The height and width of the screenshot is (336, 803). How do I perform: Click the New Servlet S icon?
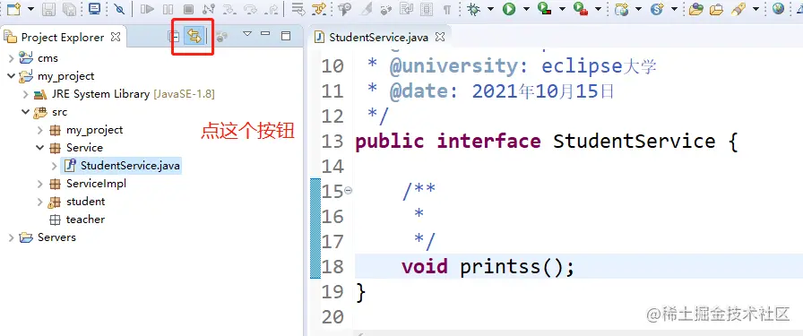657,9
